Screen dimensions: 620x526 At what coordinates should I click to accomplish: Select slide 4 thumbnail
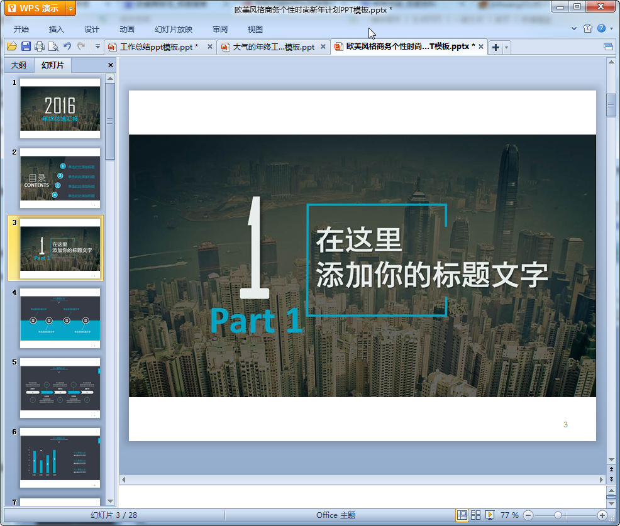point(60,318)
